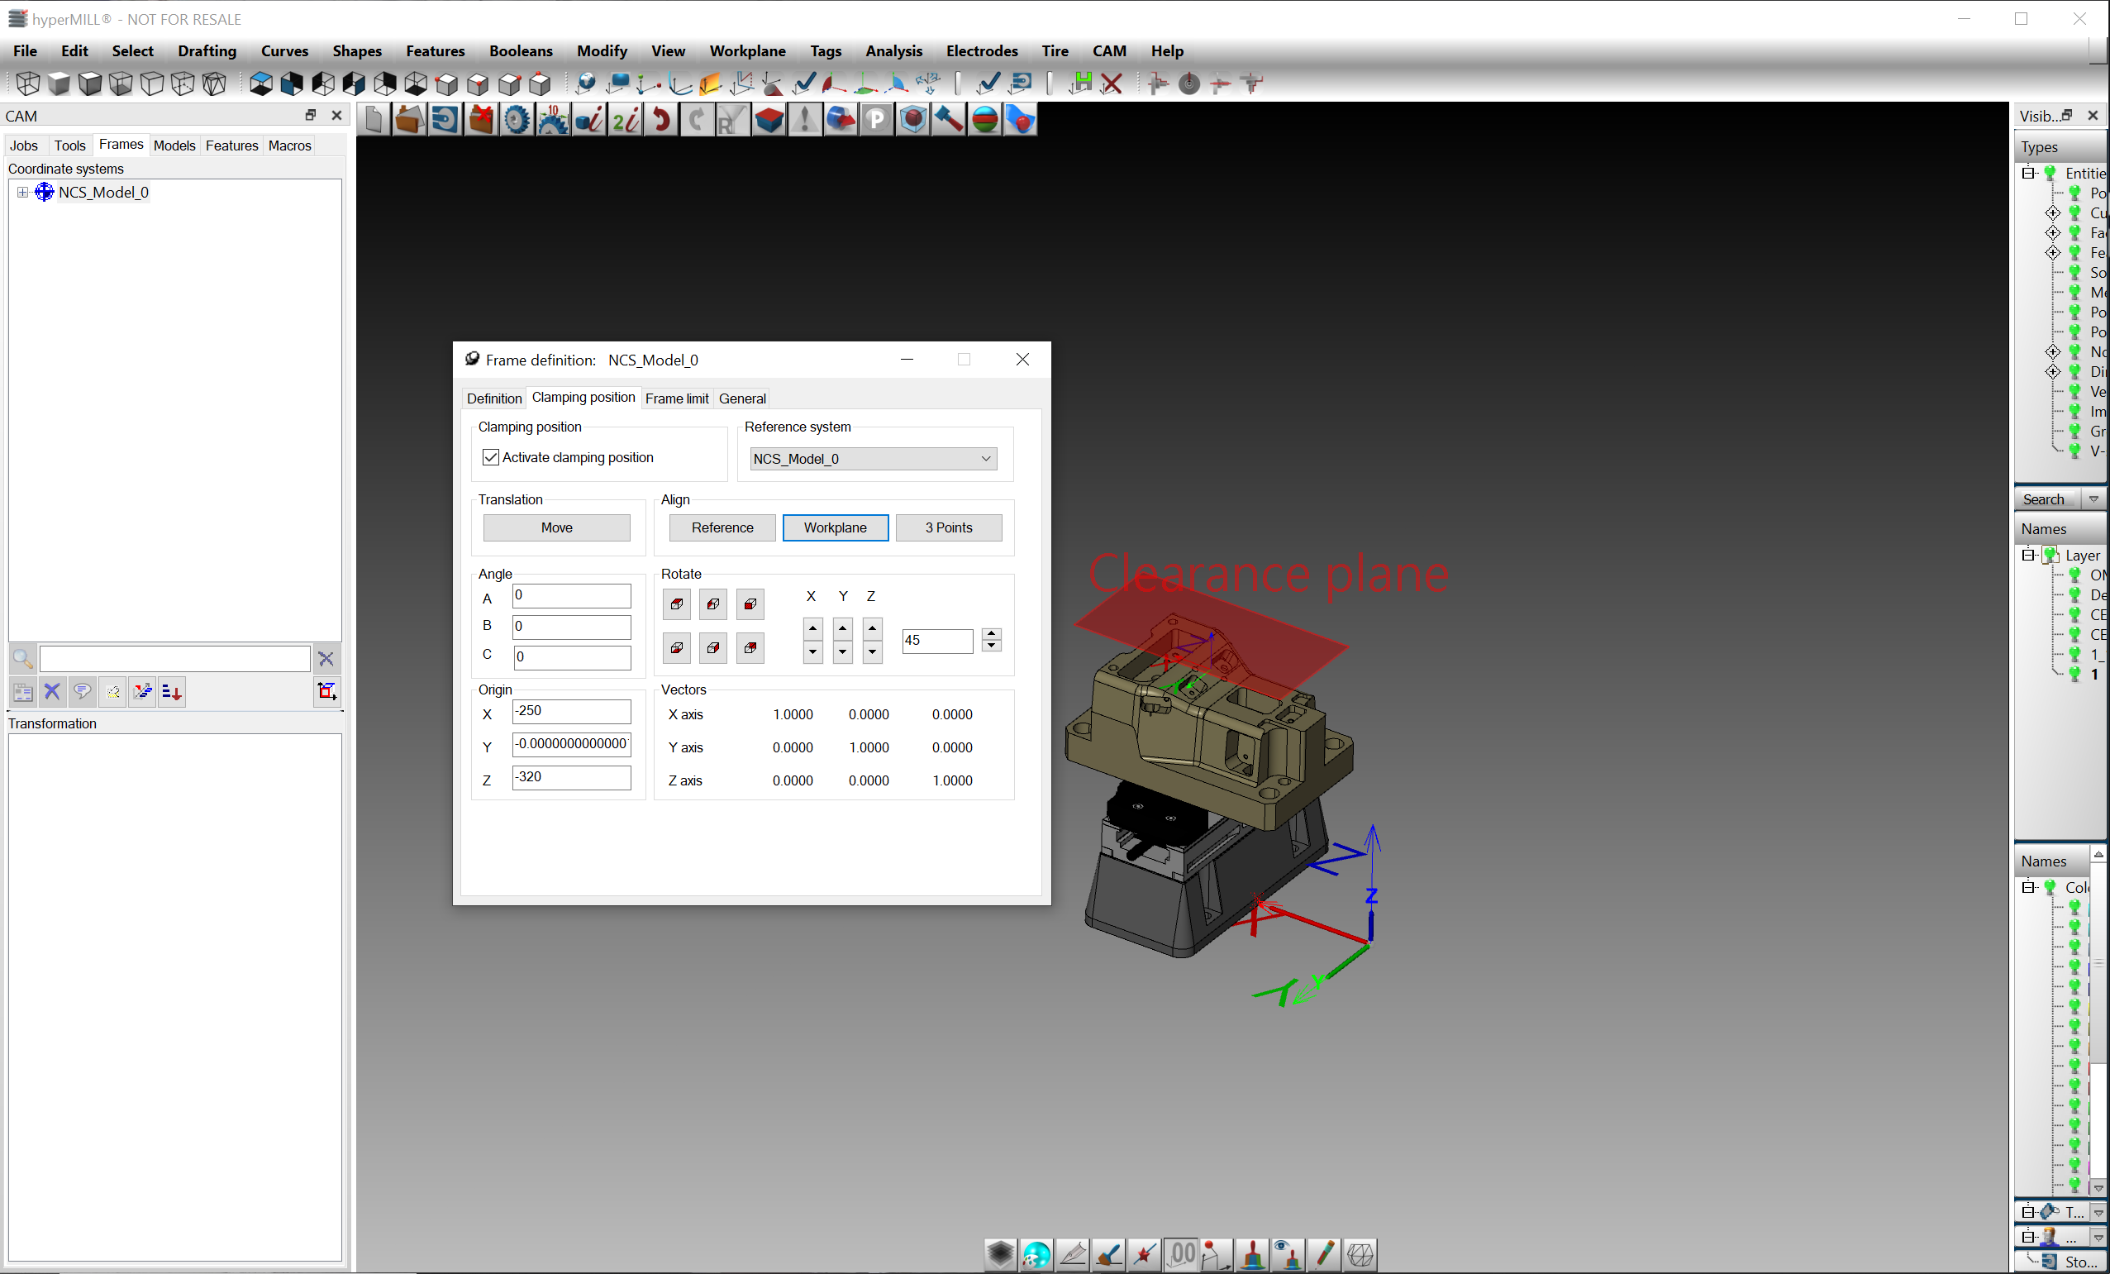Click the Move translation button

[556, 527]
